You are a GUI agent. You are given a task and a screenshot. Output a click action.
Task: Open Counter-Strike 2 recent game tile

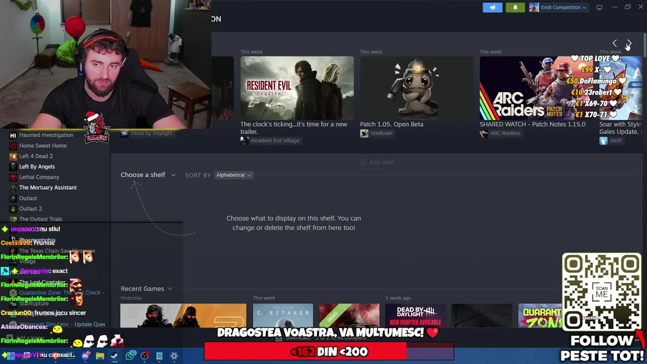click(183, 315)
